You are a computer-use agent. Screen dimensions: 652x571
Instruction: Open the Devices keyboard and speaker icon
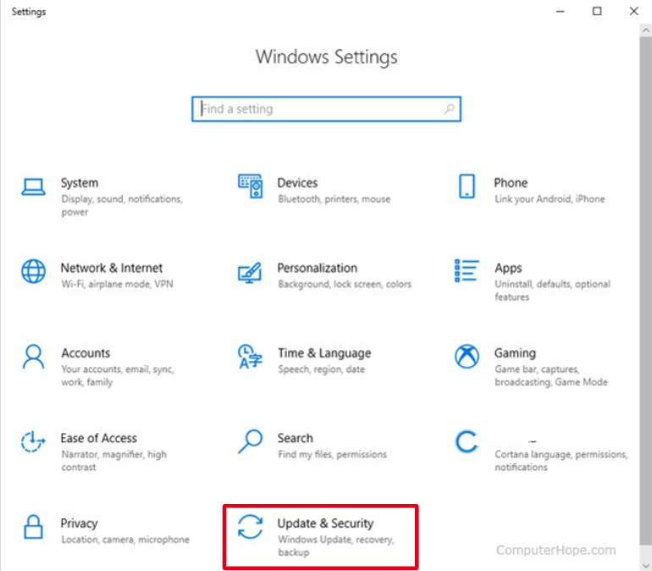point(251,186)
